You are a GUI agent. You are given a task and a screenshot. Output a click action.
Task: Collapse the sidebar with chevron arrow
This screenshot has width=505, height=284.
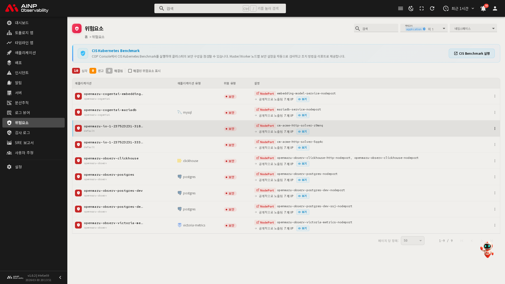pyautogui.click(x=60, y=277)
